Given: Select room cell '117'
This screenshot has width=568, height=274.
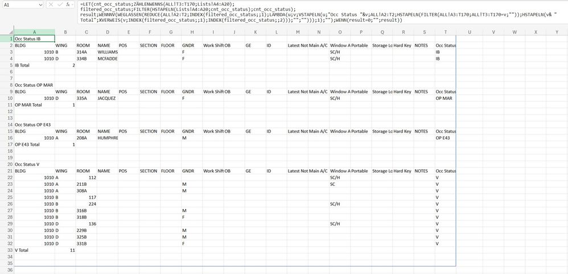Looking at the screenshot, I should 86,197.
